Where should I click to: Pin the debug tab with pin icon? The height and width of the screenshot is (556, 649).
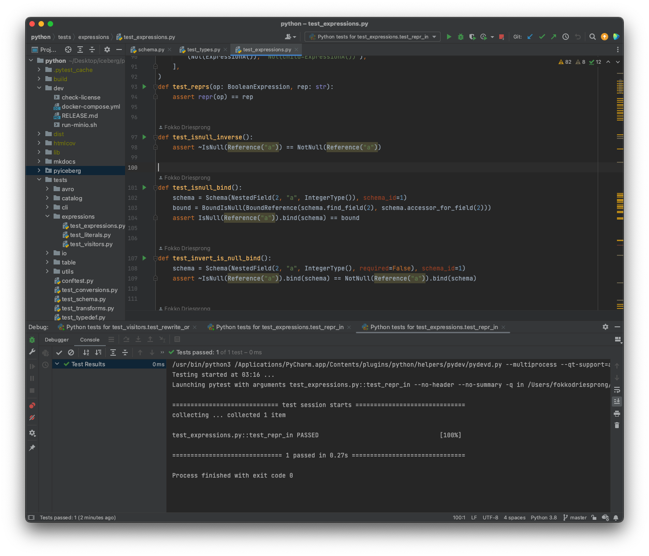[32, 448]
